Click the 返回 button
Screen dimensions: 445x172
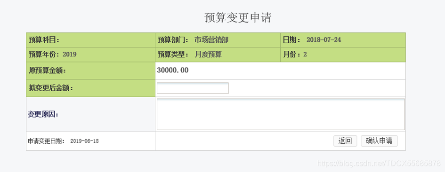click(x=345, y=141)
